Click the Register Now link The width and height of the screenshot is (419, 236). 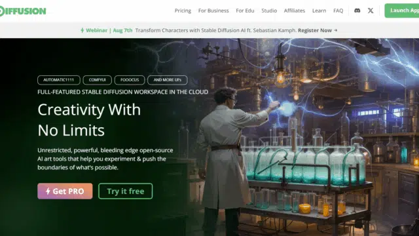click(315, 30)
